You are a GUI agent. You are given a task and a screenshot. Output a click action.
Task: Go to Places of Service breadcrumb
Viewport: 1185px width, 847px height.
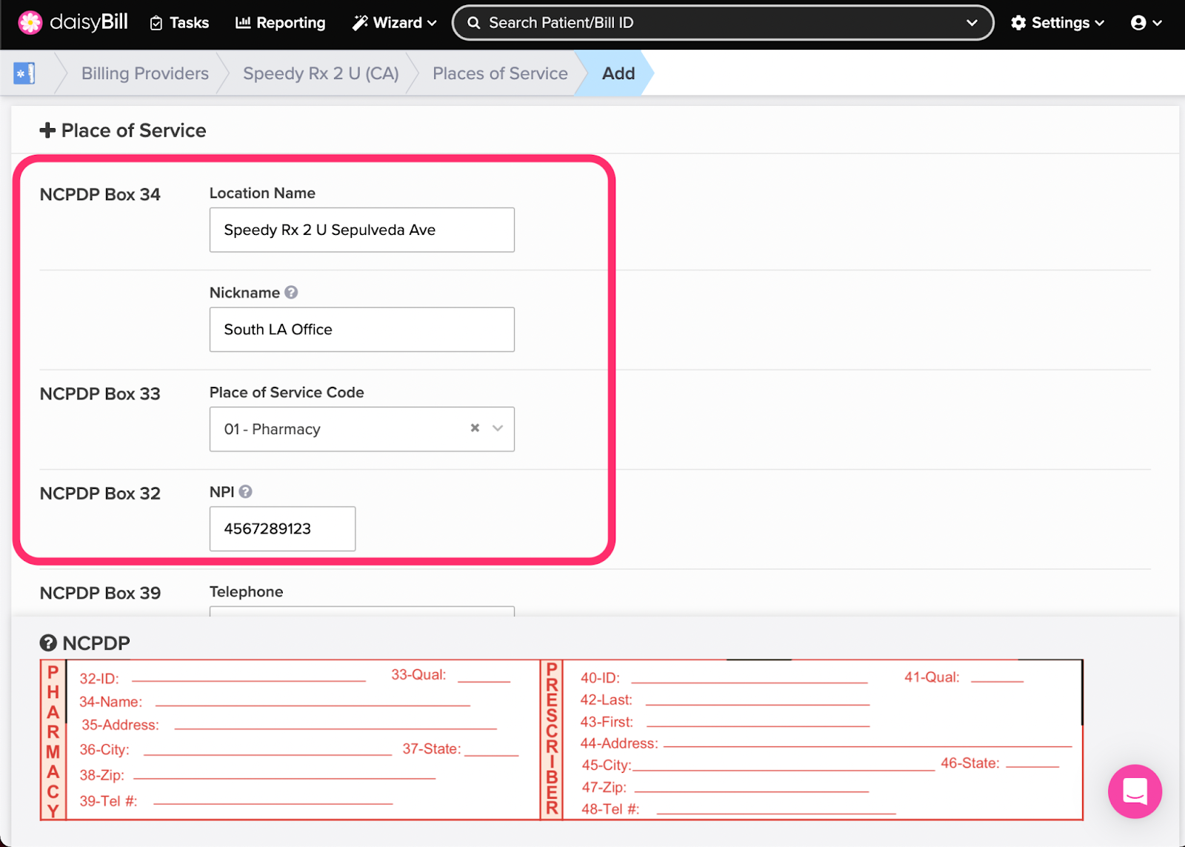500,73
